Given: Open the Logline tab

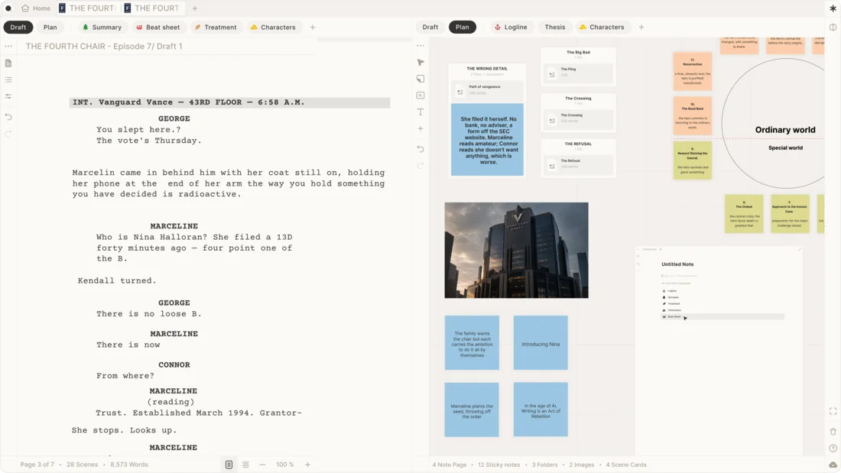Looking at the screenshot, I should pos(511,27).
